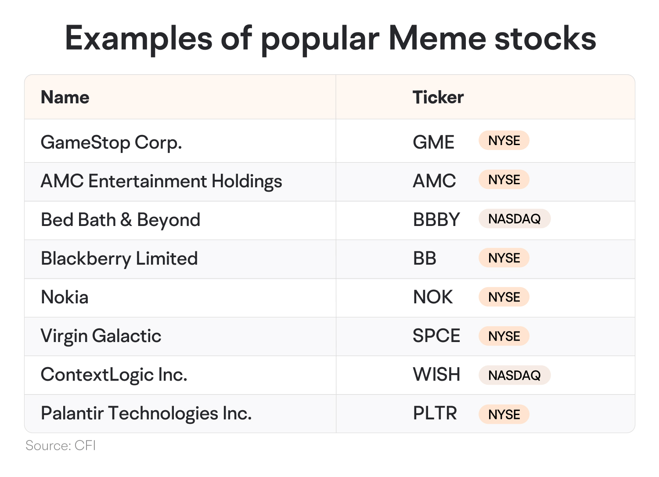Click the BBBY ticker symbol

point(436,220)
